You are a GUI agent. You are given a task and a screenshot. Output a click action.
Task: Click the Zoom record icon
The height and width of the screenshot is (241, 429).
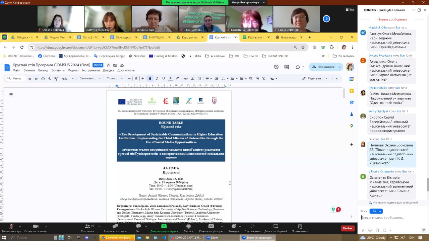pyautogui.click(x=188, y=227)
